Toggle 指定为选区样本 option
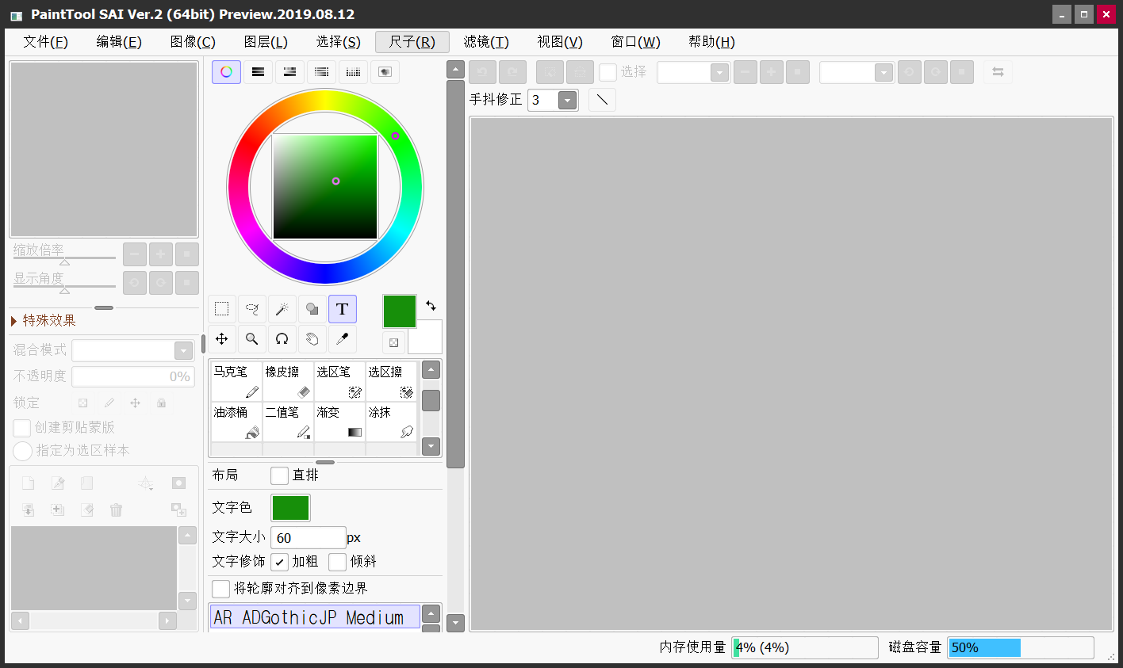This screenshot has width=1123, height=668. (x=22, y=451)
